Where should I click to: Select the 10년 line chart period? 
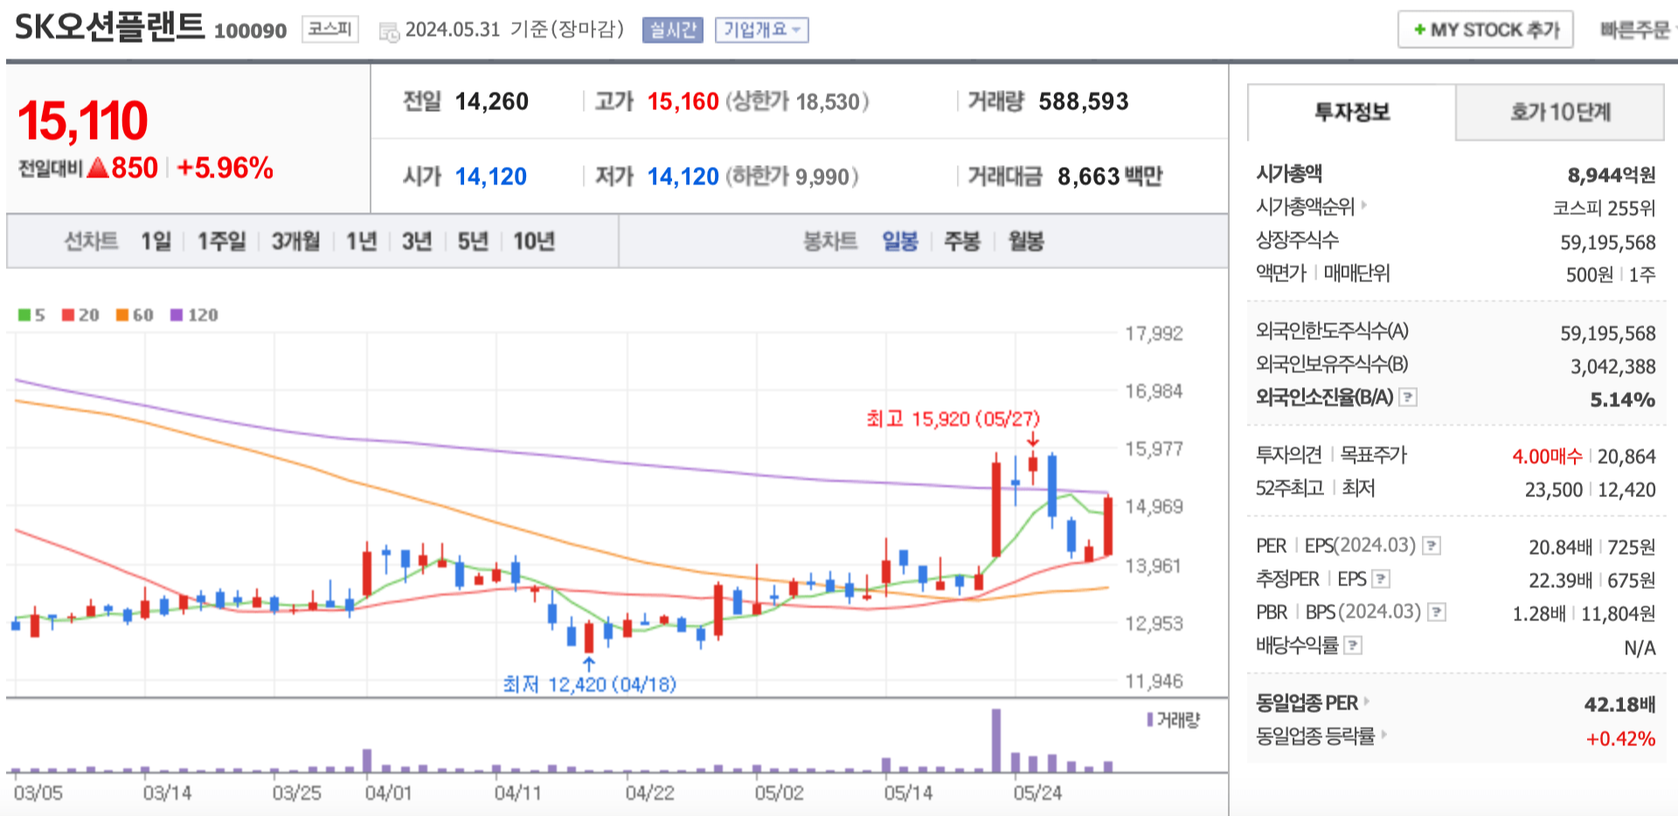(534, 241)
